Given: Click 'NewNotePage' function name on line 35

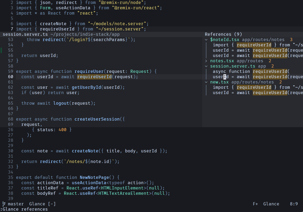Looking at the screenshot, I should [94, 178].
